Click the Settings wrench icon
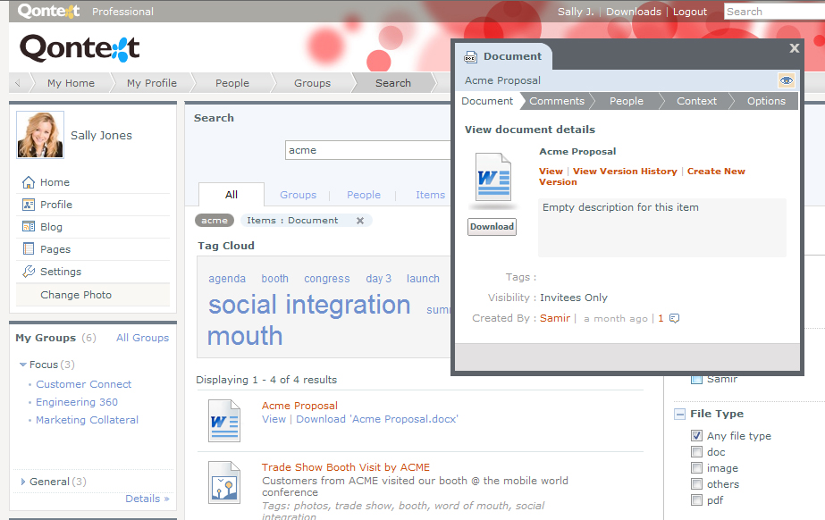 (x=29, y=272)
